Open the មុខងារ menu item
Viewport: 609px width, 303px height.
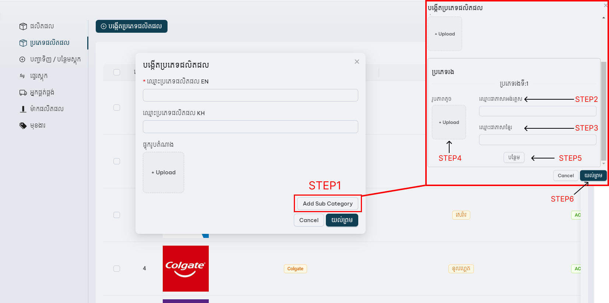tap(38, 126)
